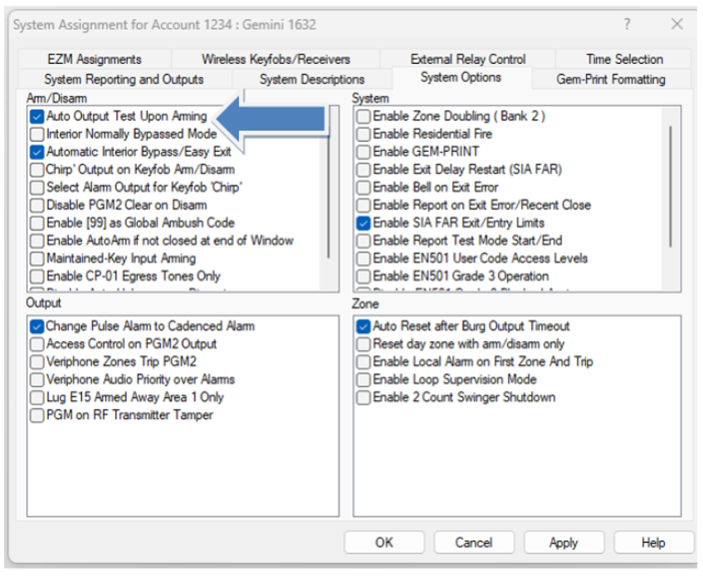This screenshot has height=576, width=703.
Task: Tick Maintained-Key Input Arming checkbox
Action: coord(37,259)
